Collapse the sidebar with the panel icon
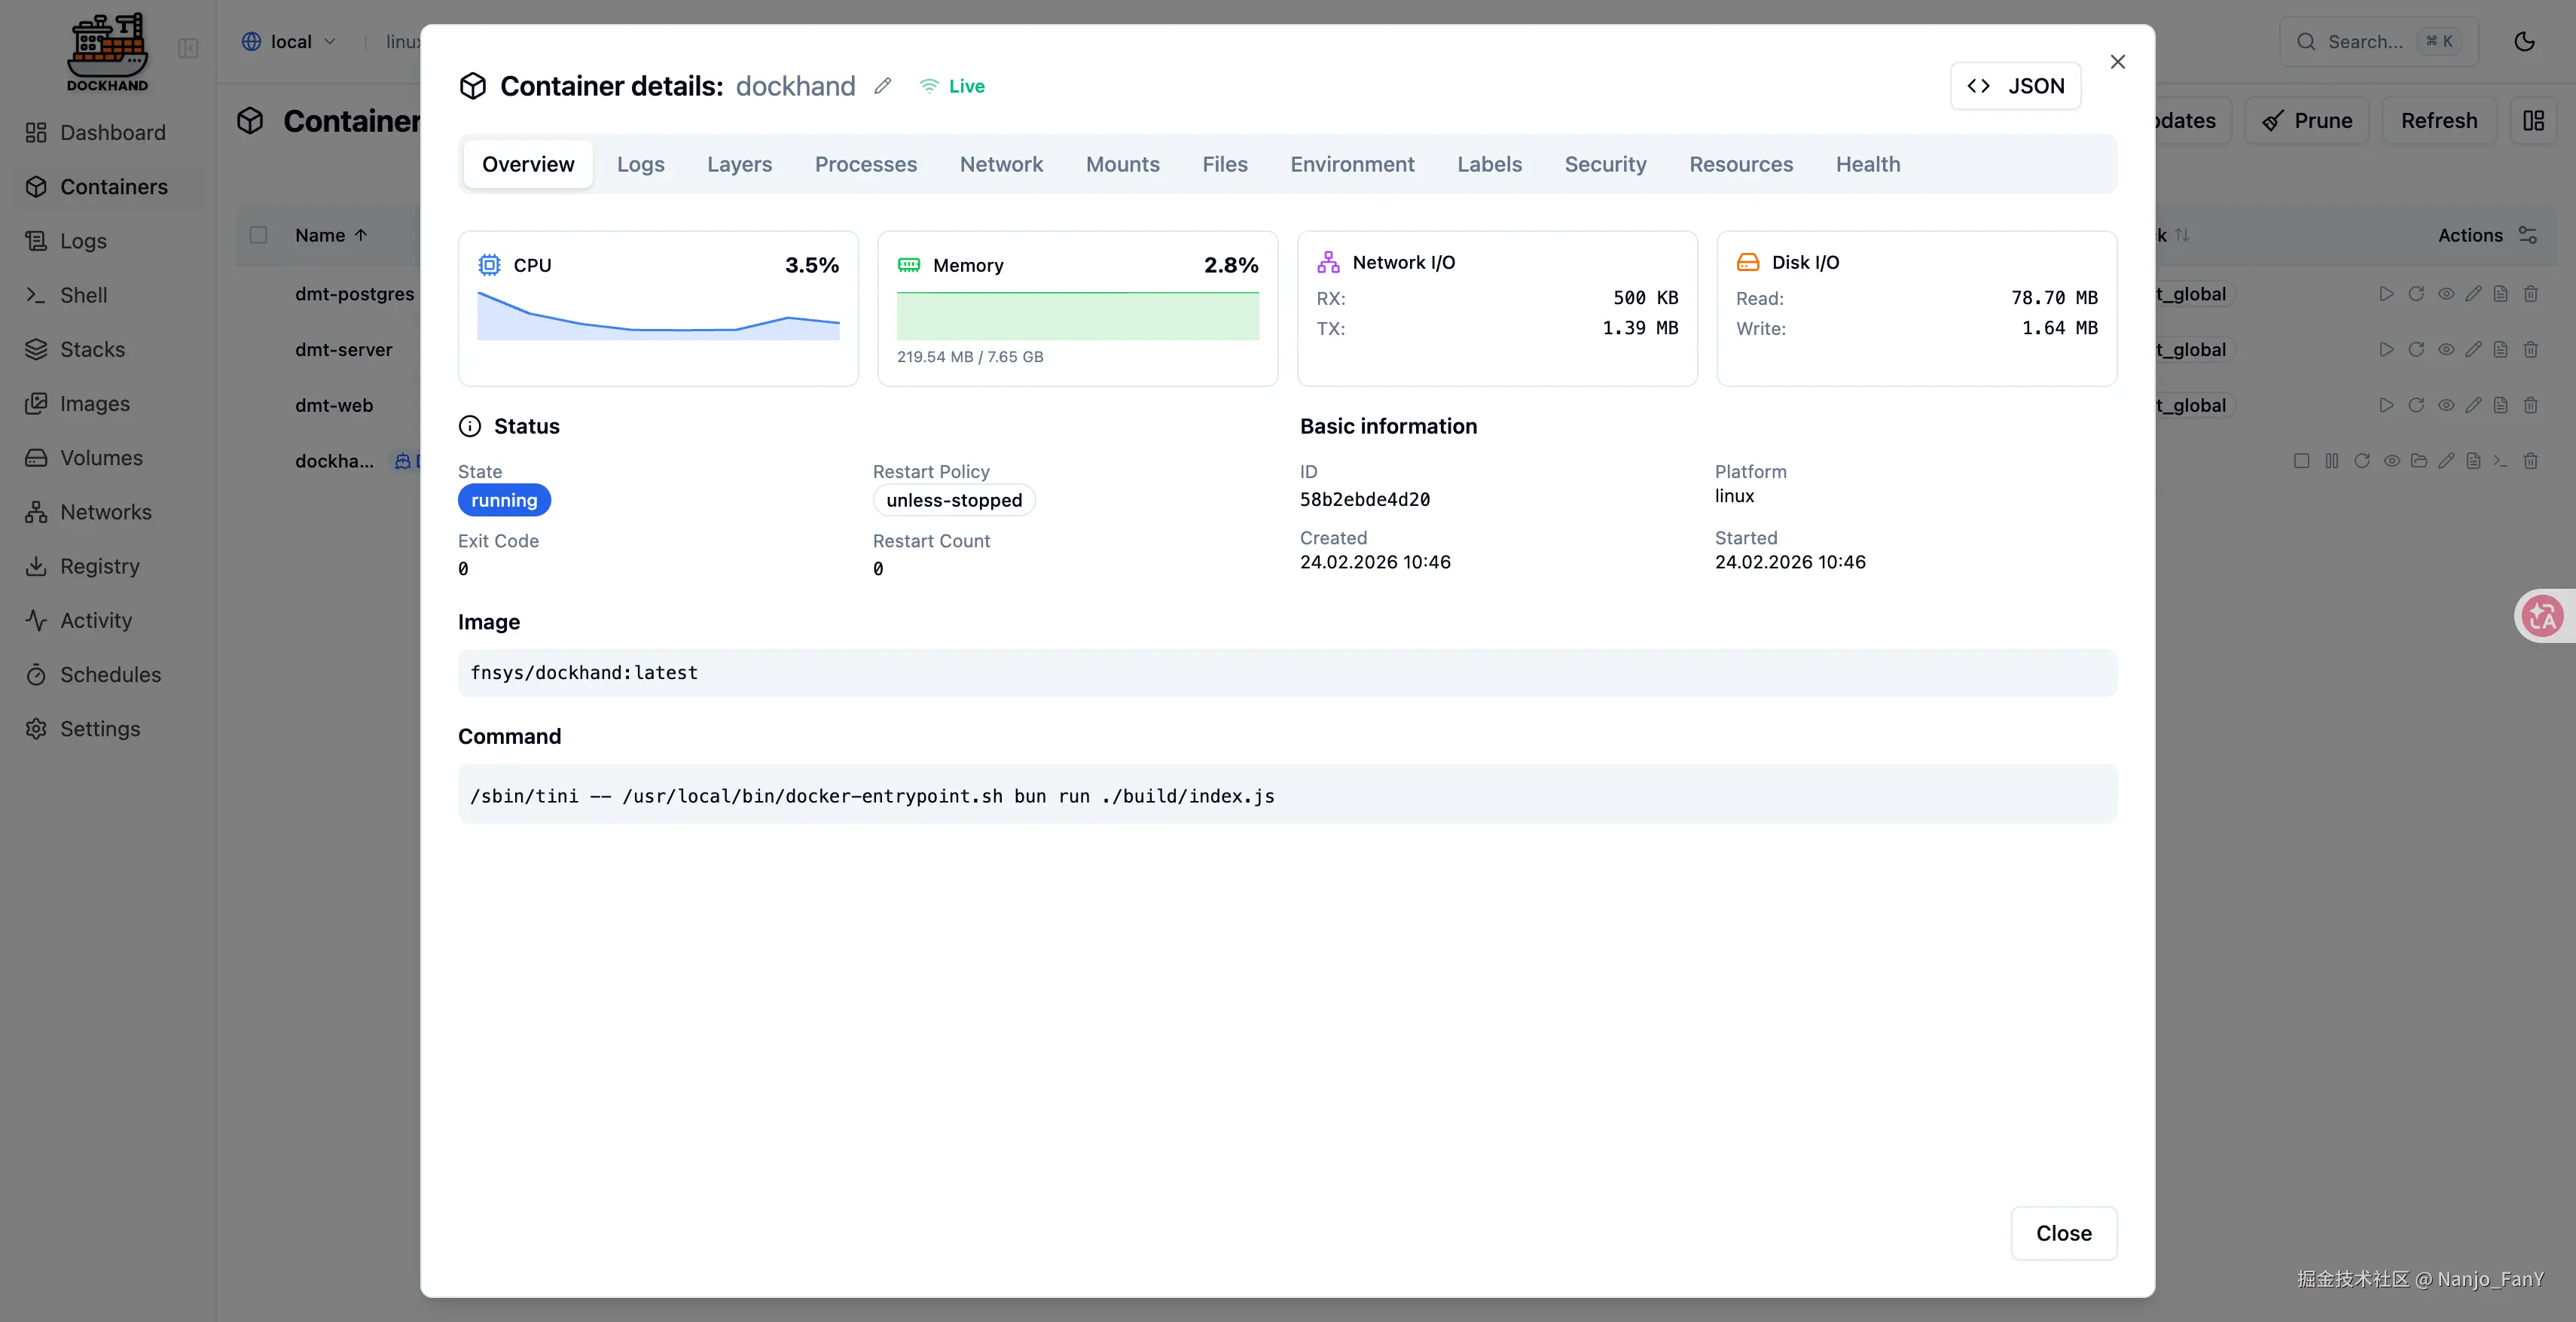 tap(188, 48)
